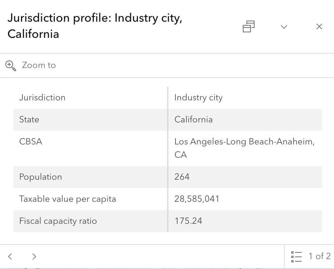Click the Fiscal capacity ratio value 175.24
Image resolution: width=334 pixels, height=269 pixels.
(188, 221)
